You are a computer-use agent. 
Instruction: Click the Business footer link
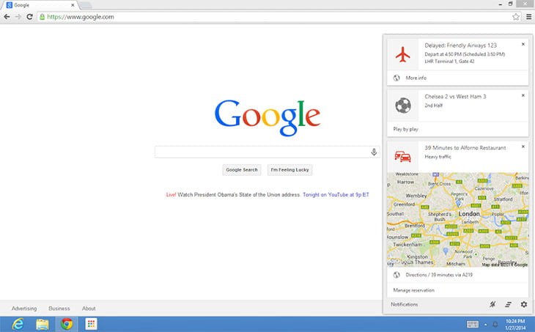(x=59, y=309)
